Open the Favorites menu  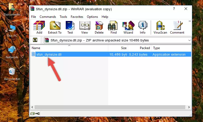(x=77, y=17)
